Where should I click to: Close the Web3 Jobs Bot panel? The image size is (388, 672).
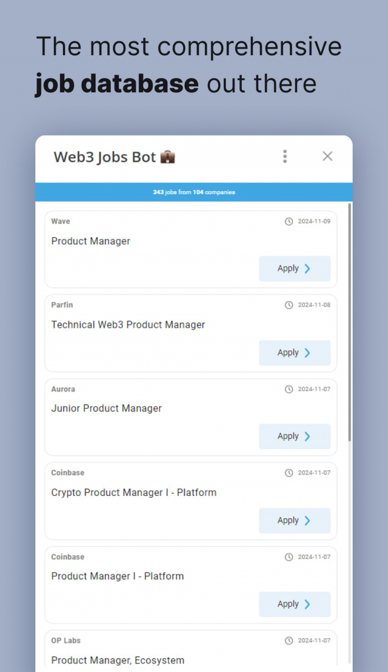[x=327, y=157]
